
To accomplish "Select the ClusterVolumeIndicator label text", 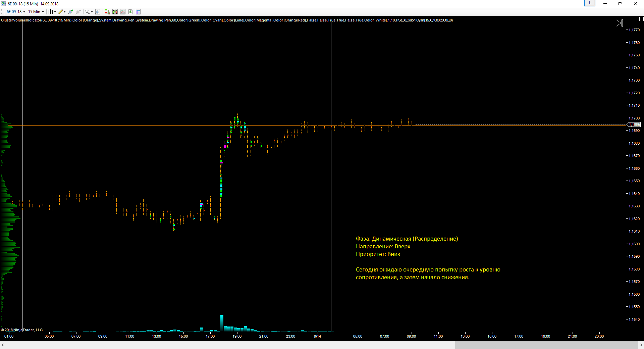I will pos(227,20).
